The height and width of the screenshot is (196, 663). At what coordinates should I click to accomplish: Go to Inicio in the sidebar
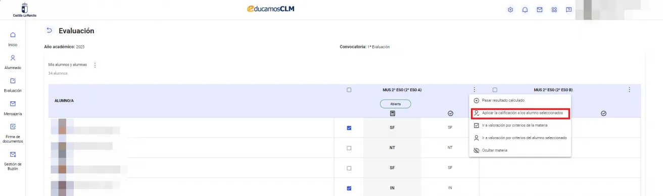point(13,39)
